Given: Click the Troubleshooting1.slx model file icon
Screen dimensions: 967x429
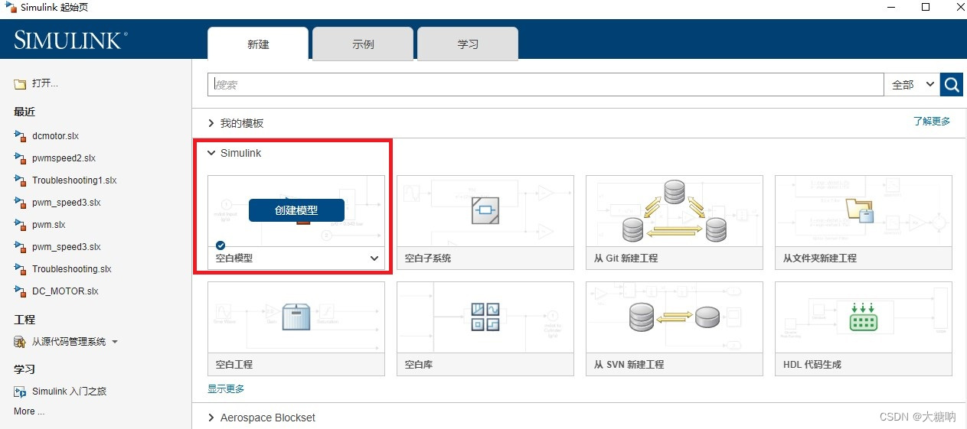Looking at the screenshot, I should (x=20, y=180).
